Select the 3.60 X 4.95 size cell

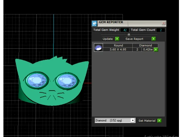118,49
